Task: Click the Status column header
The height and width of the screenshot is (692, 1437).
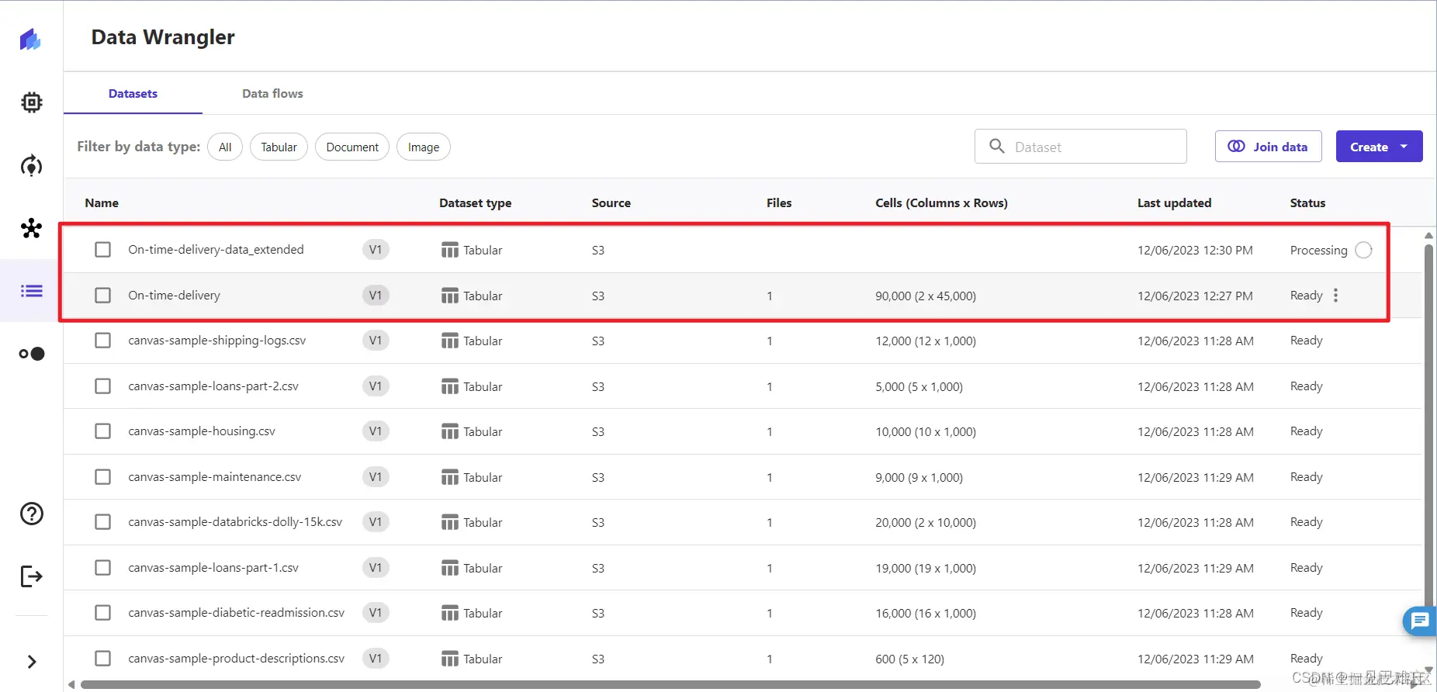Action: [x=1307, y=202]
